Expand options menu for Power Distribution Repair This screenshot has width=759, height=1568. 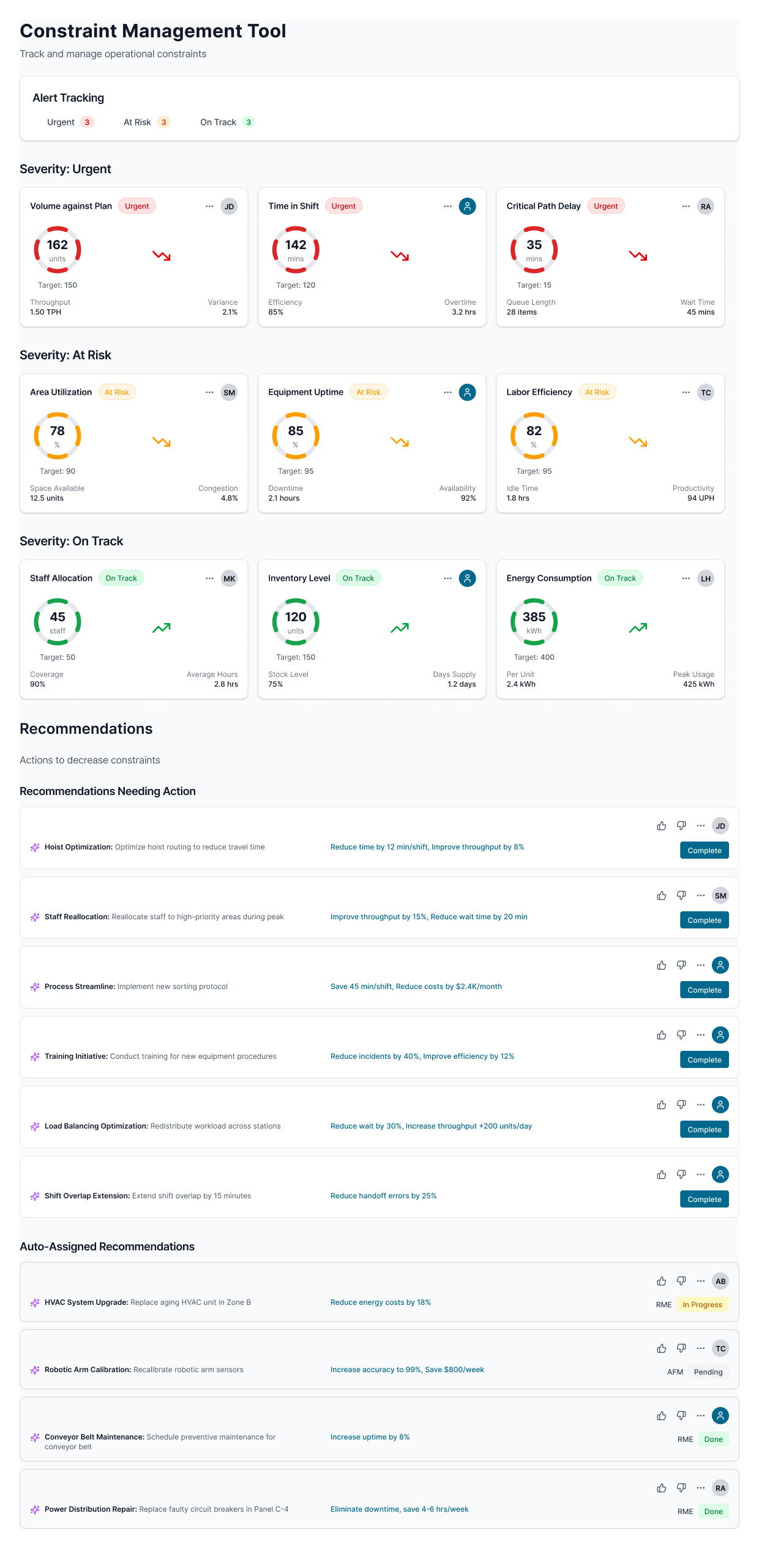point(701,1488)
